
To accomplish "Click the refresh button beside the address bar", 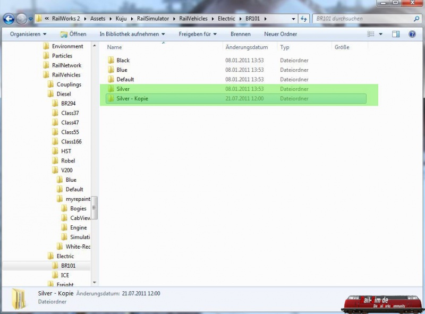I will 304,19.
